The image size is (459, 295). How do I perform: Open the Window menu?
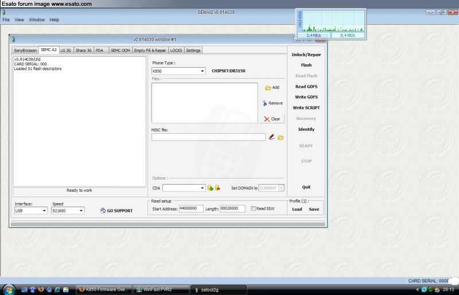(37, 20)
